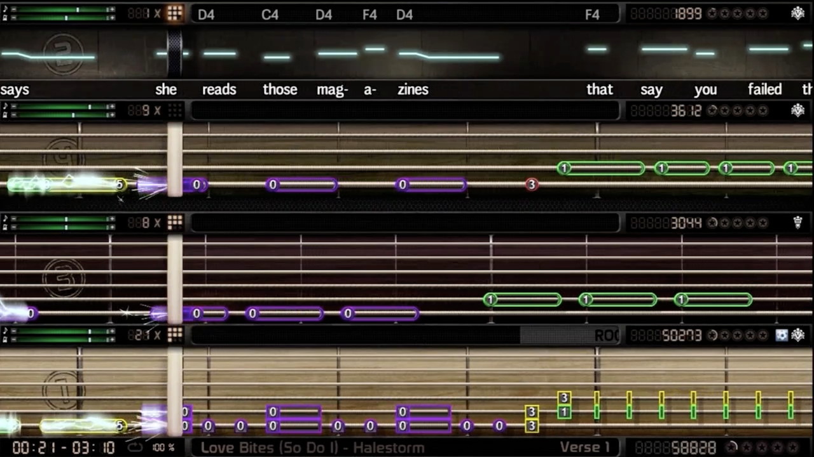Click the blue dice icon on bottom track
The width and height of the screenshot is (814, 457).
(782, 335)
